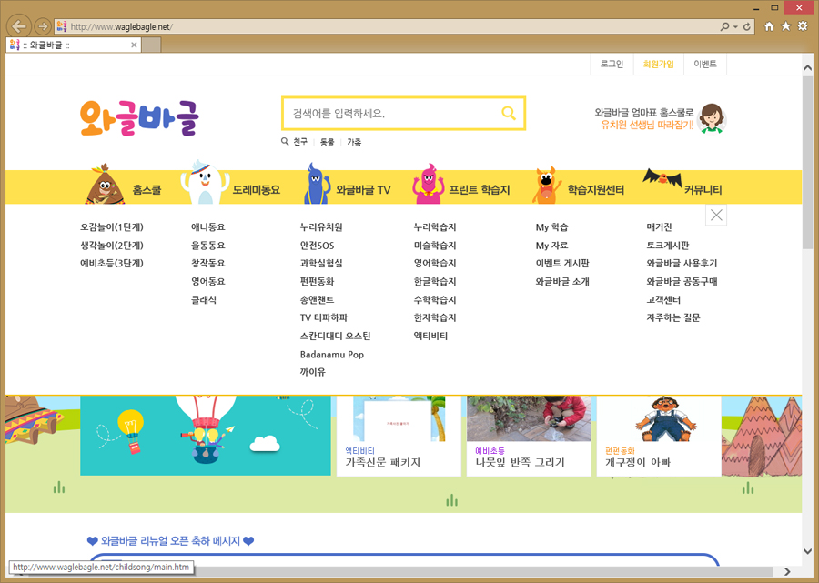Click the tent character beside 홈스쿨
The image size is (819, 583).
[x=105, y=185]
